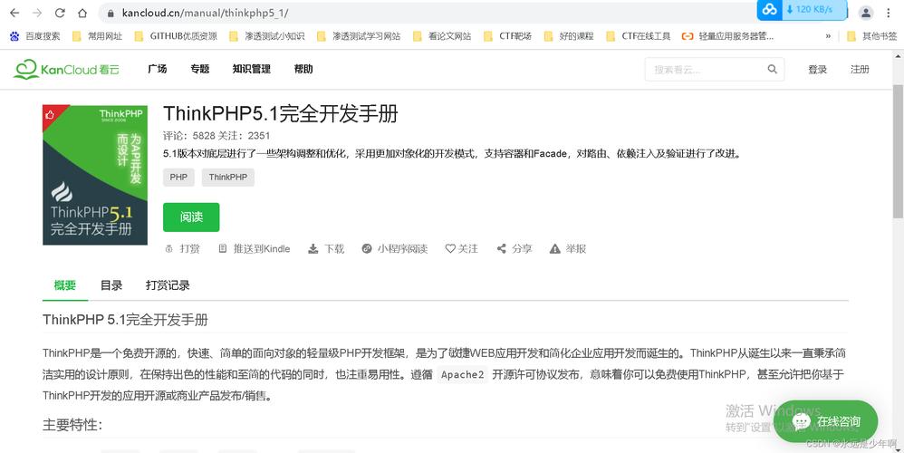Open the Chrome three-dot menu
The image size is (904, 453).
point(889,13)
